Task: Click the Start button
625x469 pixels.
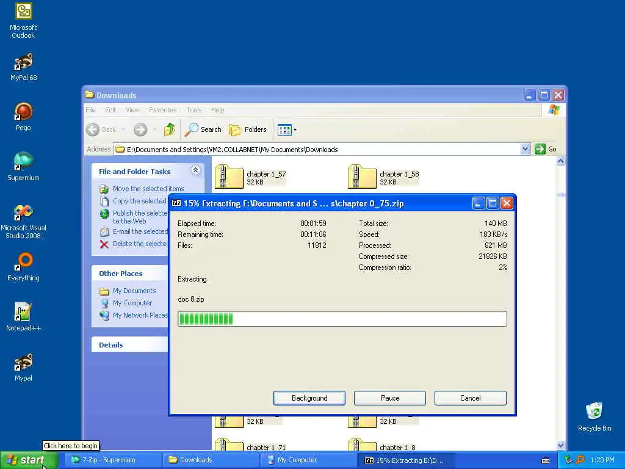Action: pyautogui.click(x=29, y=460)
